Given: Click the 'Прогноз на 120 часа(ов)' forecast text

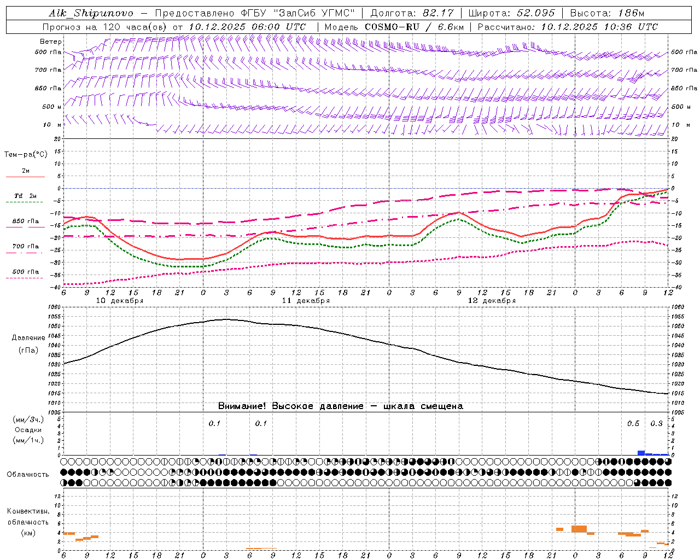Looking at the screenshot, I should pyautogui.click(x=105, y=27).
